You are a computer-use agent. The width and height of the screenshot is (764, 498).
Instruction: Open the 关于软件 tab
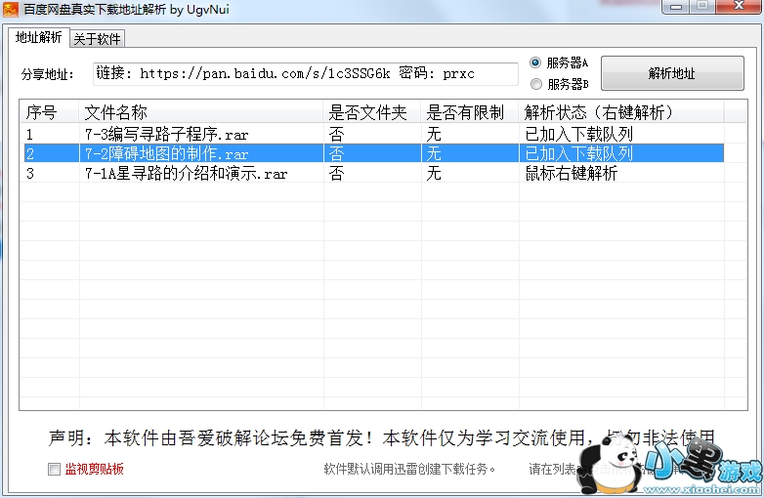coord(97,39)
